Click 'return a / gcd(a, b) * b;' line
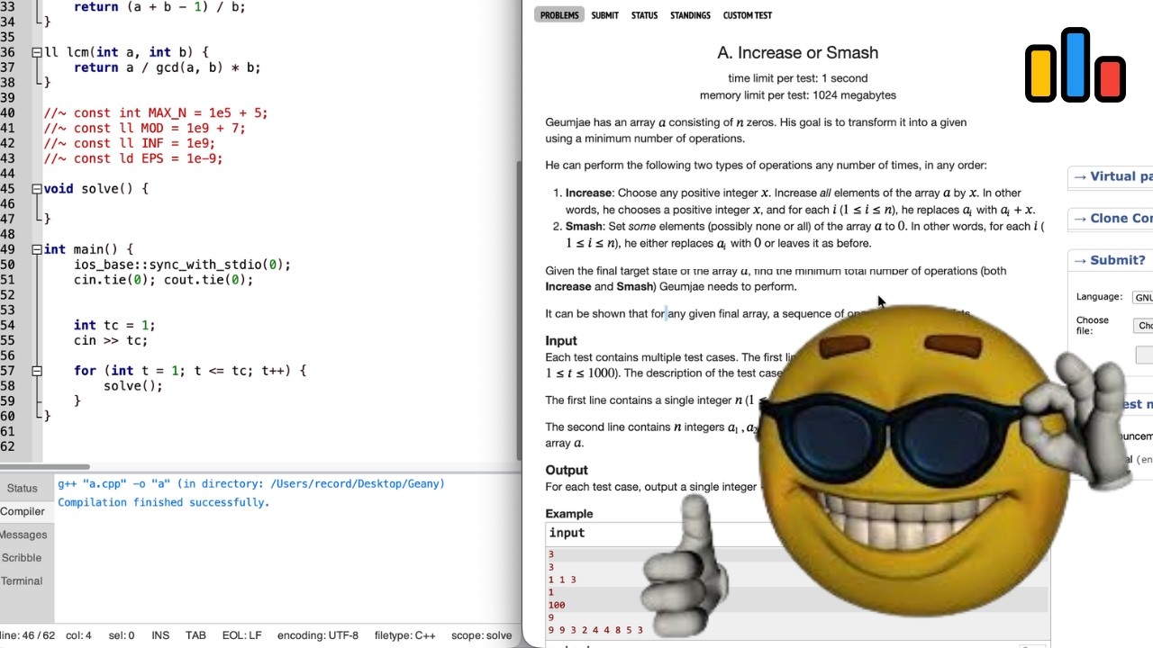Image resolution: width=1153 pixels, height=648 pixels. pyautogui.click(x=167, y=67)
